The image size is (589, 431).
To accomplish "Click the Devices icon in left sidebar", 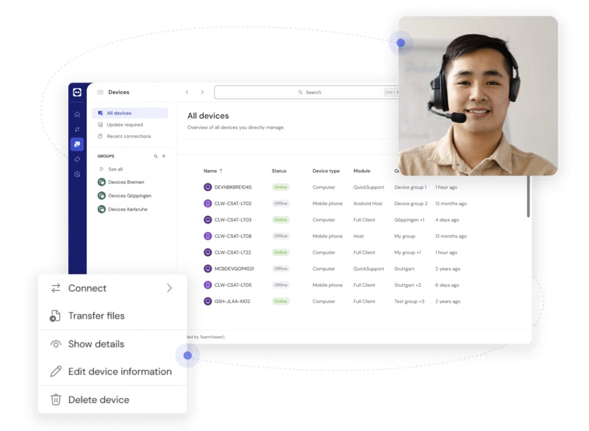I will [x=77, y=144].
